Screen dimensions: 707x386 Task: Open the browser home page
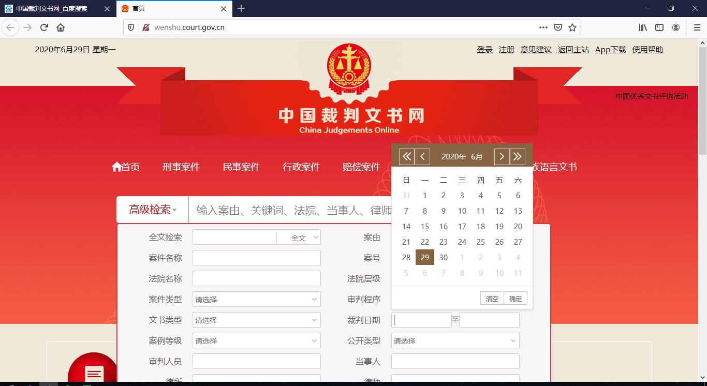(60, 27)
